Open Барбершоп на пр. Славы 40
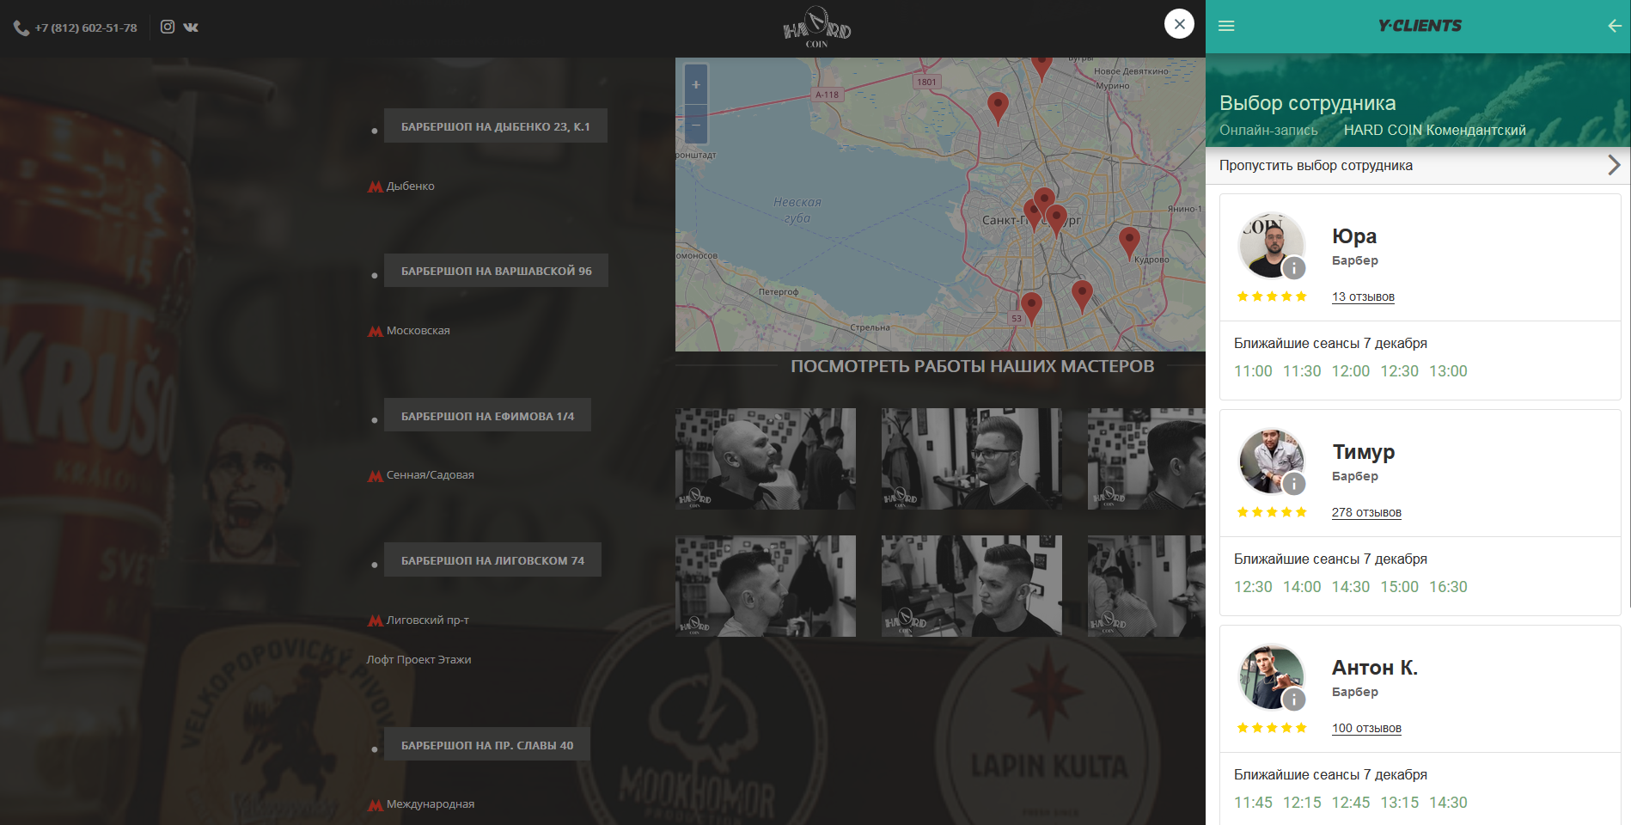Viewport: 1631px width, 825px height. tap(486, 744)
